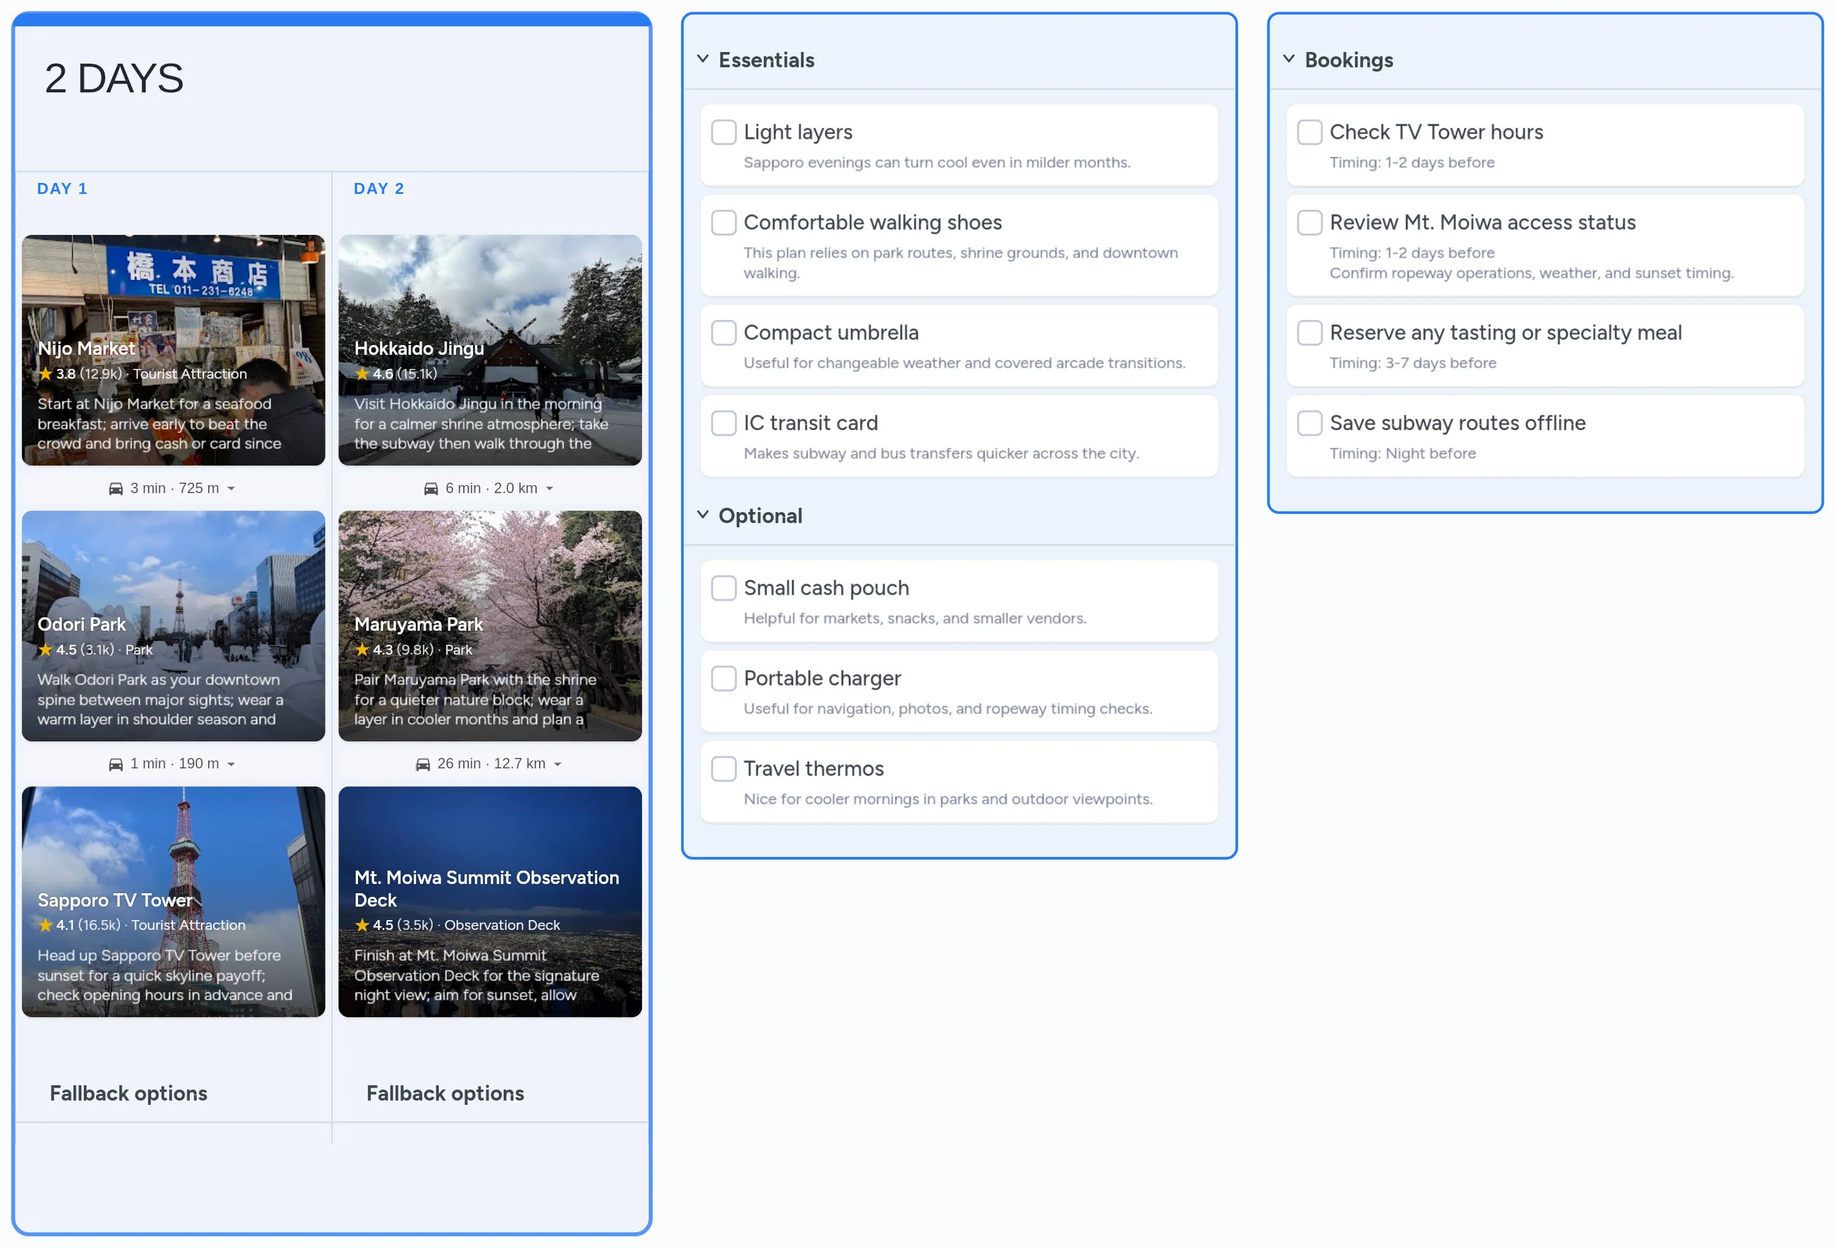
Task: Open the Mt. Moiwa Summit Observation Deck card
Action: click(490, 901)
